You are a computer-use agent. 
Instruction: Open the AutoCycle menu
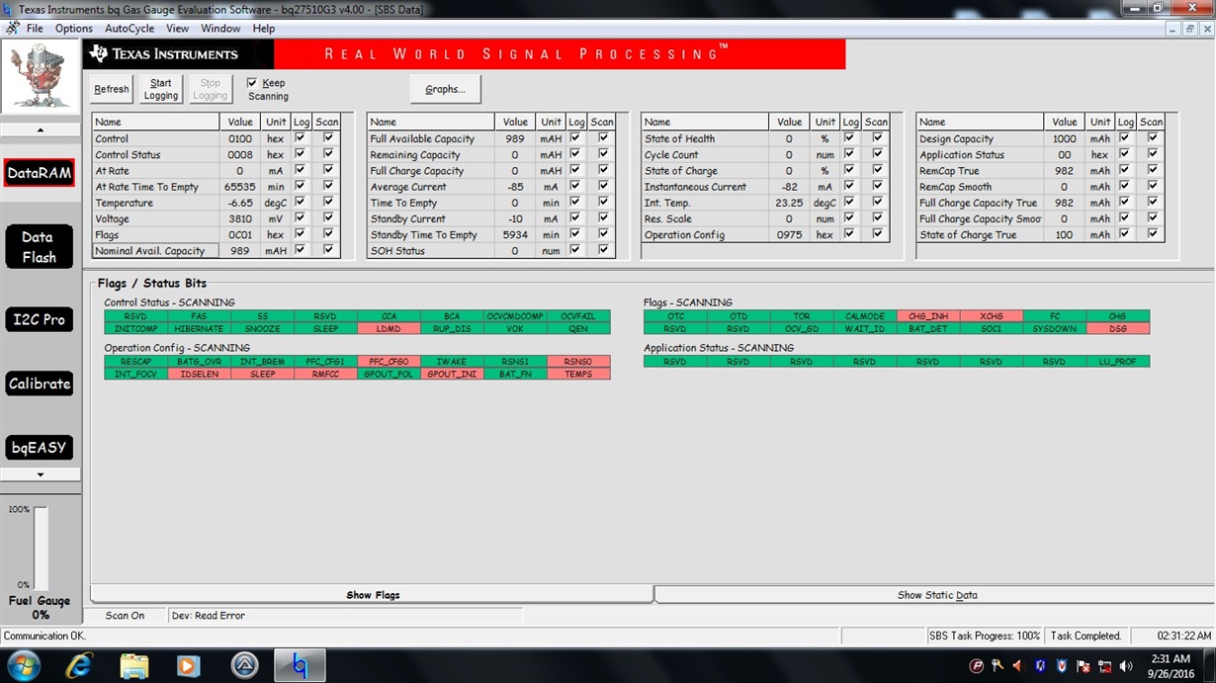point(130,29)
